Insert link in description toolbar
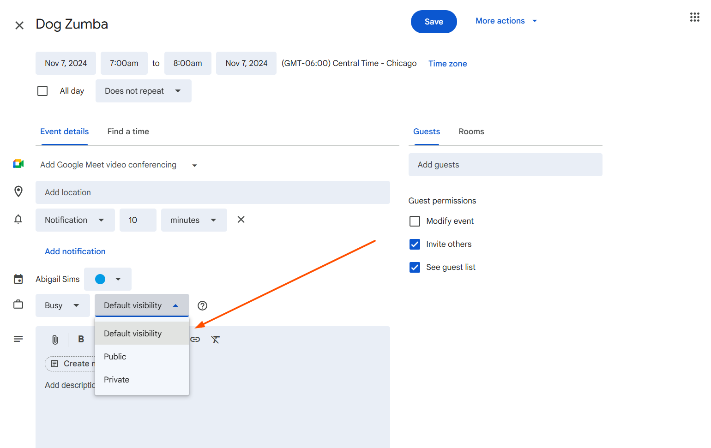The image size is (711, 448). (x=195, y=340)
